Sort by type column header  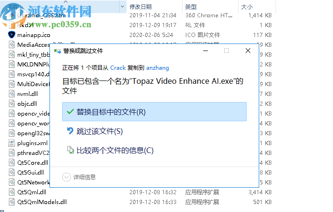[191, 7]
